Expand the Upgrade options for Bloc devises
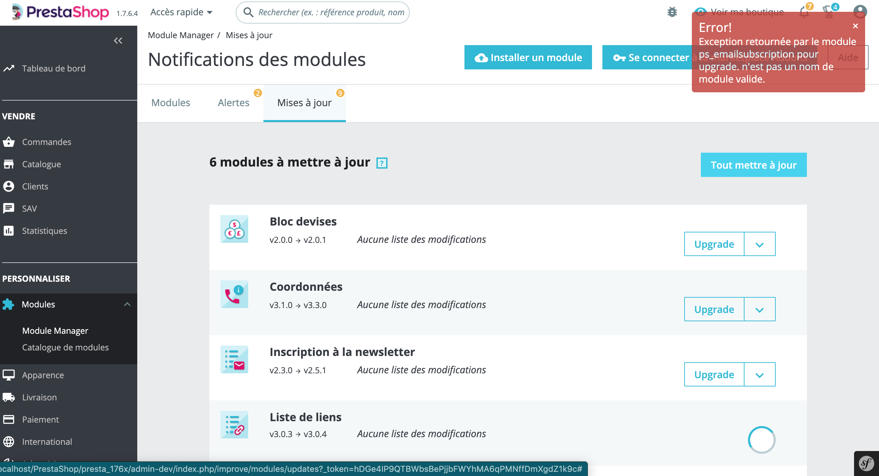879x476 pixels. pos(759,244)
